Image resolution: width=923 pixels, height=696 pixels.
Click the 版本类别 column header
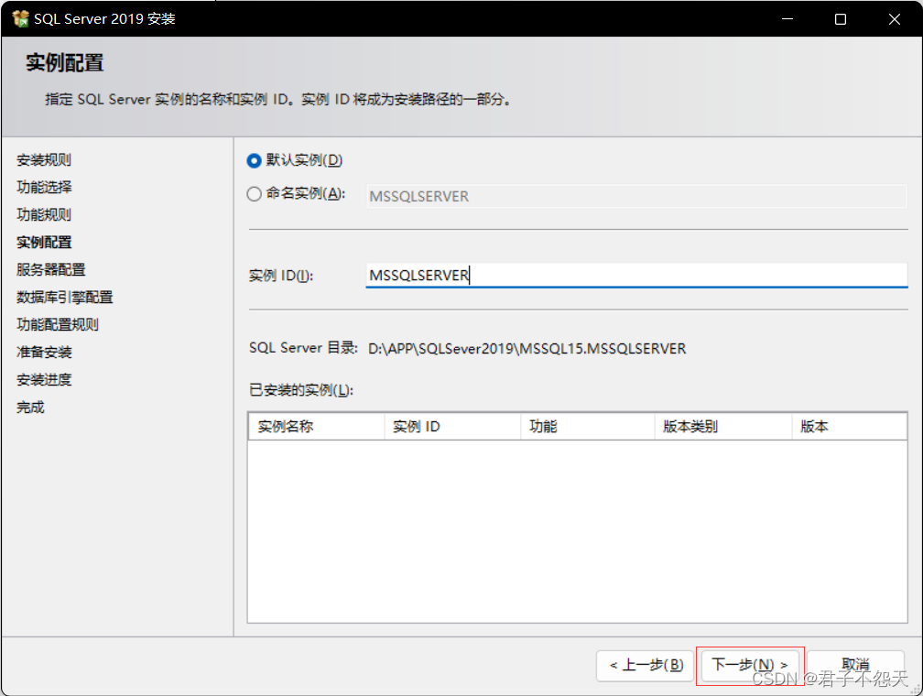tap(723, 427)
